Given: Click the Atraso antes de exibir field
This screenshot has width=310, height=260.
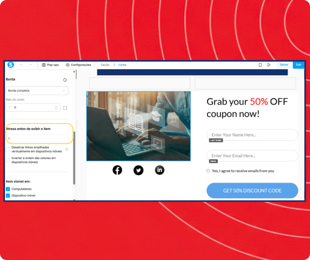Looking at the screenshot, I should (37, 138).
